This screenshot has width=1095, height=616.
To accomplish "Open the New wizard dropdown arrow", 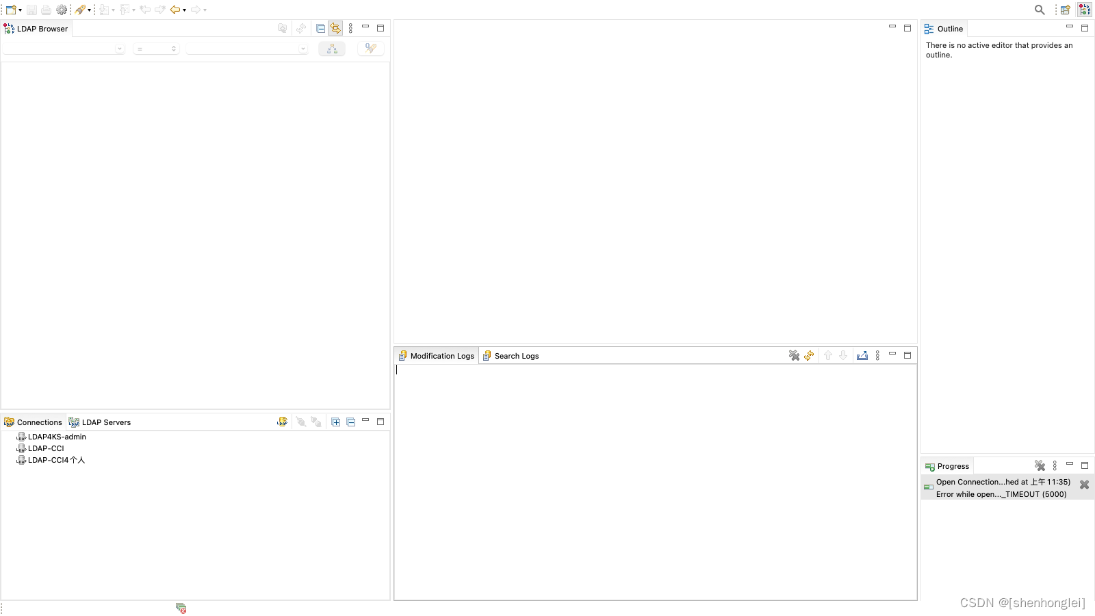I will [x=20, y=10].
